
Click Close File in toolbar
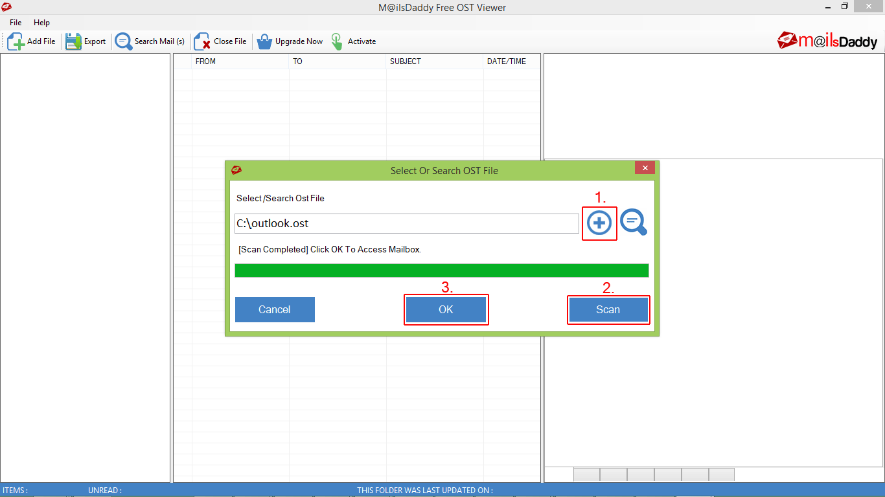pyautogui.click(x=220, y=41)
